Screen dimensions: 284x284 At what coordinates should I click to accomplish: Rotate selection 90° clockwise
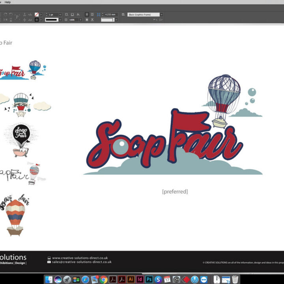(6, 14)
